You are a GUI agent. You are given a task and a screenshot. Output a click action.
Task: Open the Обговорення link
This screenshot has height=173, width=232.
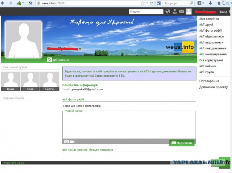[x=209, y=81]
